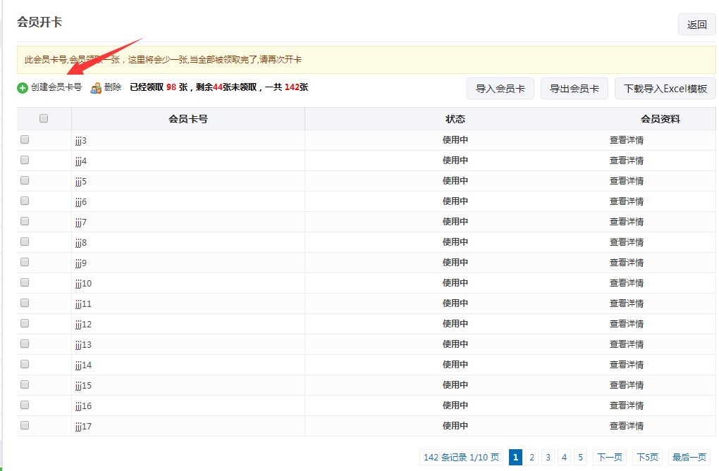
Task: Check the box for jjj11
Action: (25, 303)
